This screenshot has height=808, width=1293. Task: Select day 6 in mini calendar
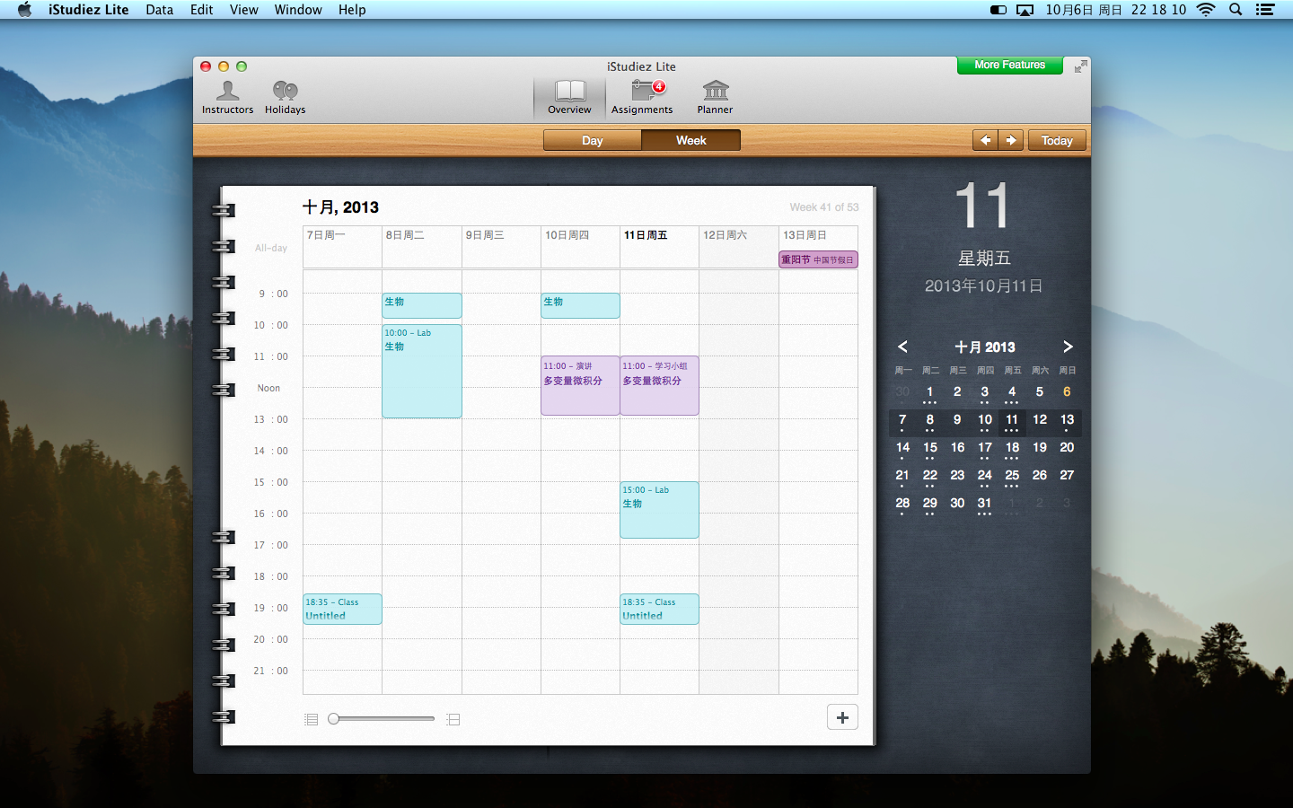[1067, 392]
